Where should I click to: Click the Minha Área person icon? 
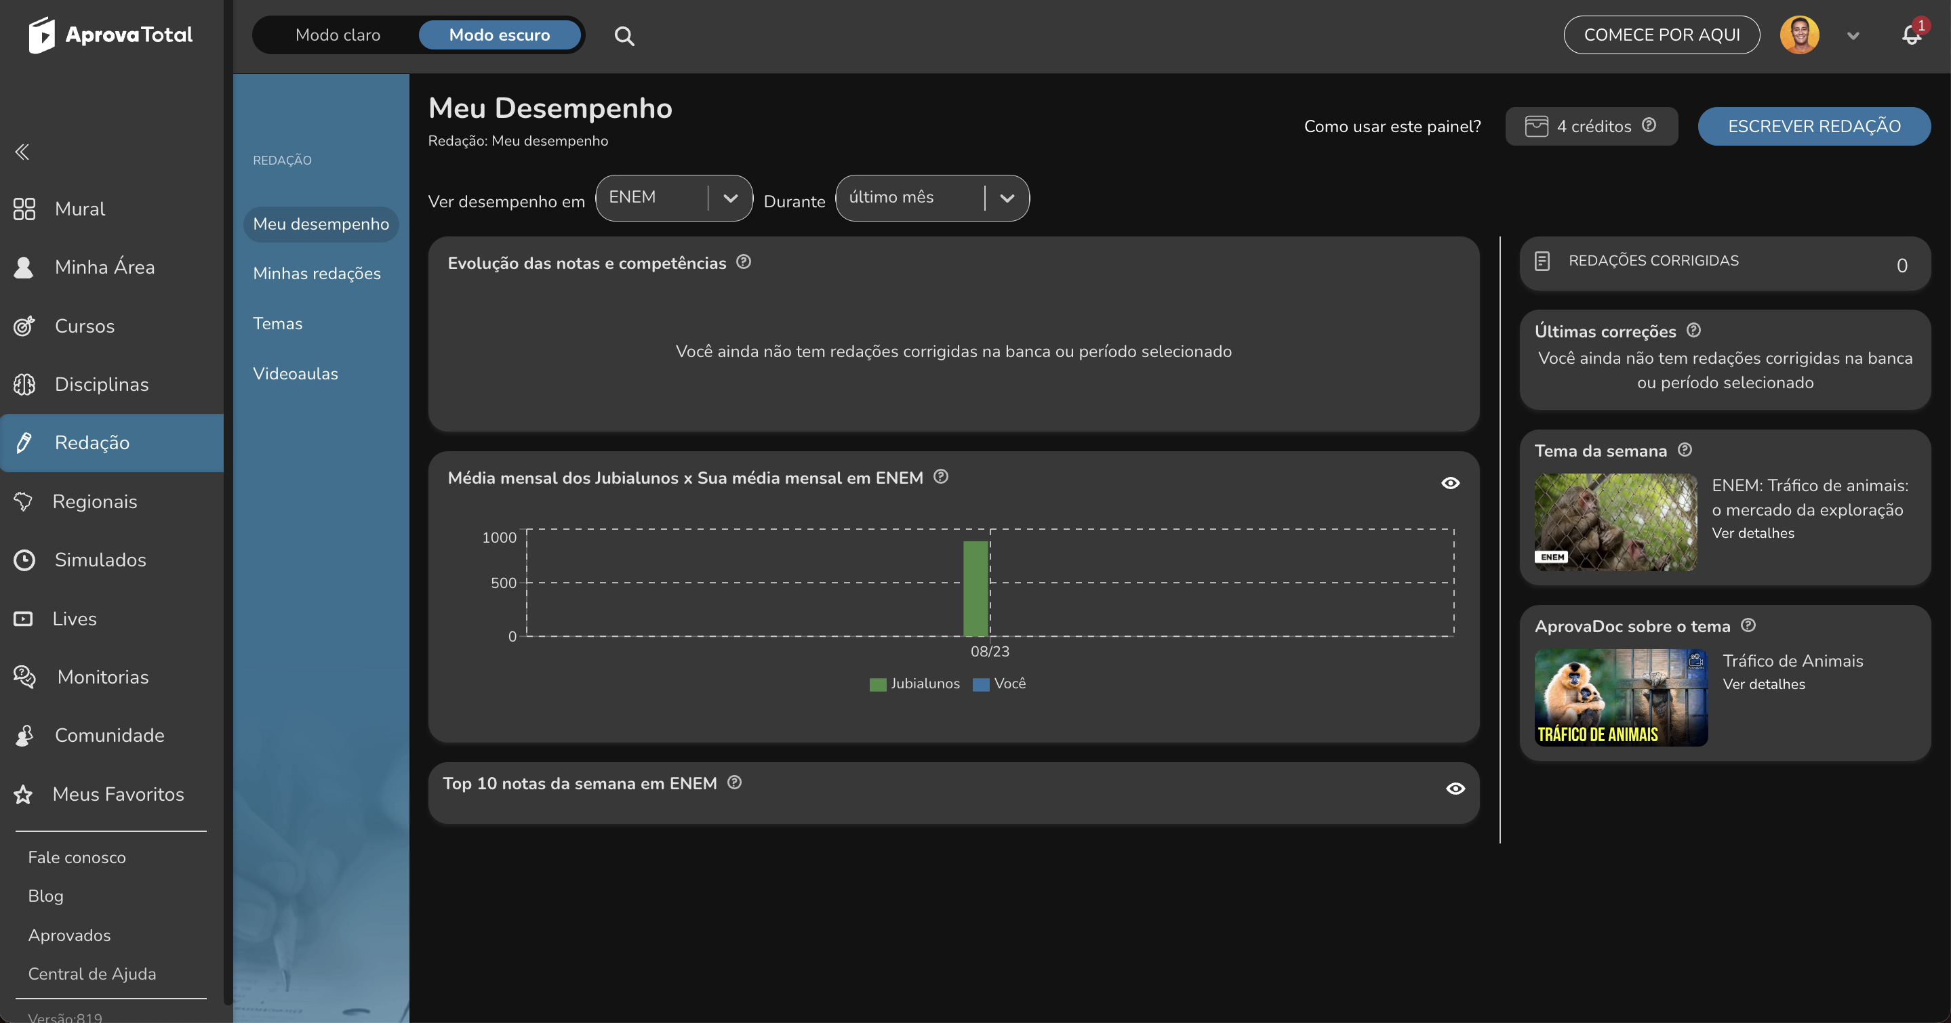24,267
